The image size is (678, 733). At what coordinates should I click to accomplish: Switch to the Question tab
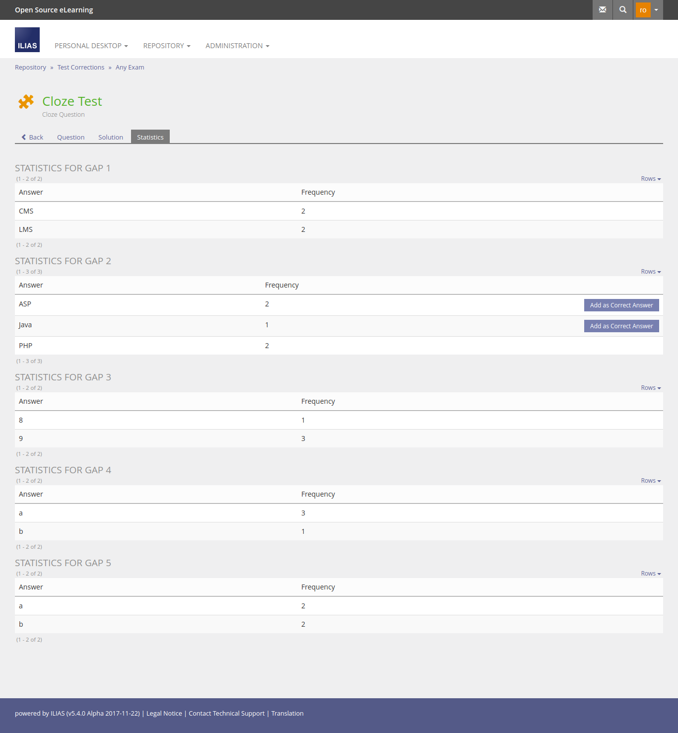pos(70,138)
